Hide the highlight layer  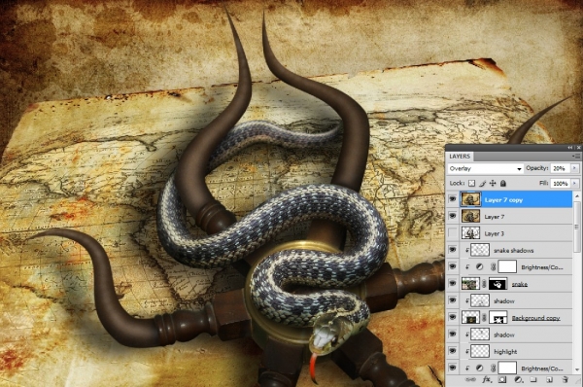pyautogui.click(x=452, y=351)
